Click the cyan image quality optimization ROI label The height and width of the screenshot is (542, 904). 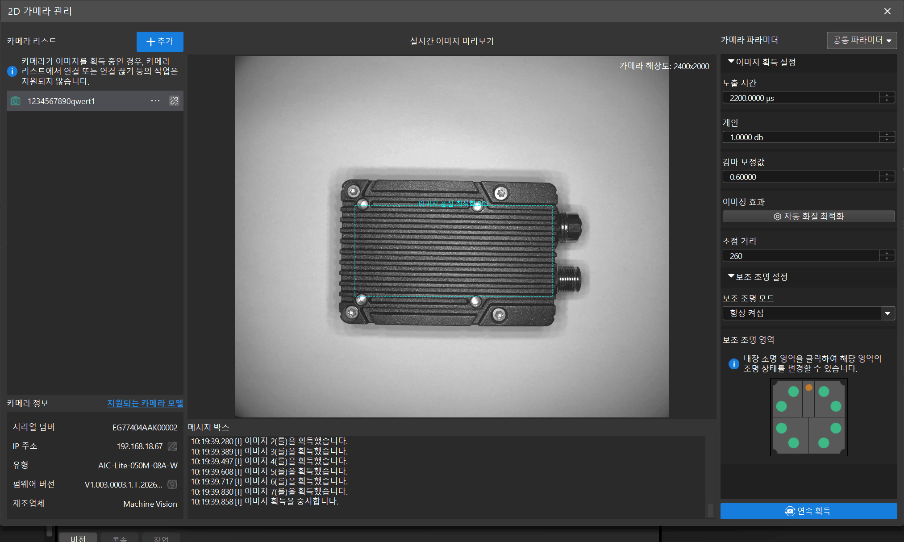454,204
